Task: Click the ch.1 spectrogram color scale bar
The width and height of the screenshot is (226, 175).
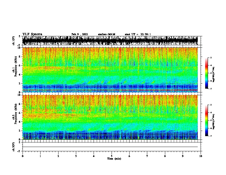Action: (x=206, y=73)
